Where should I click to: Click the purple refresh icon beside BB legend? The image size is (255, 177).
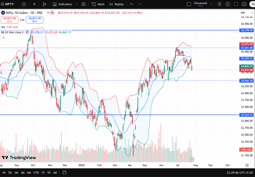[27, 32]
